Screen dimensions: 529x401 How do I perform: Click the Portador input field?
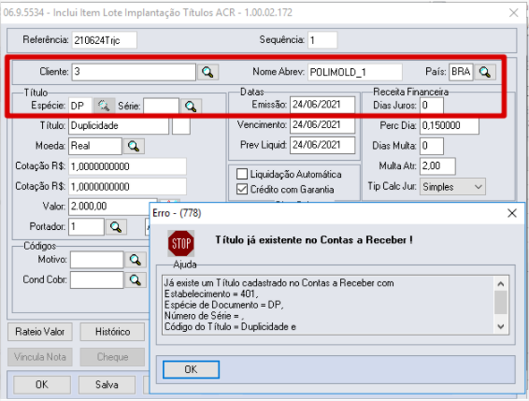[86, 227]
